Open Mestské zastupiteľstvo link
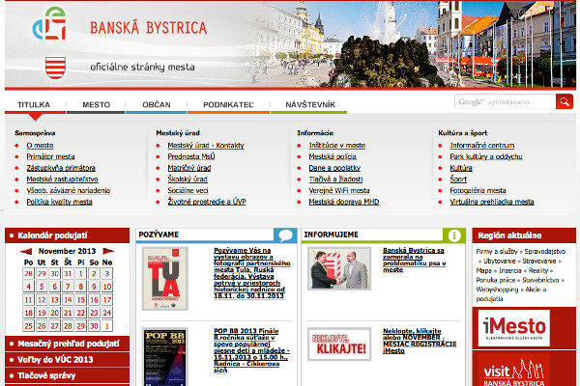This screenshot has width=580, height=386. click(62, 179)
